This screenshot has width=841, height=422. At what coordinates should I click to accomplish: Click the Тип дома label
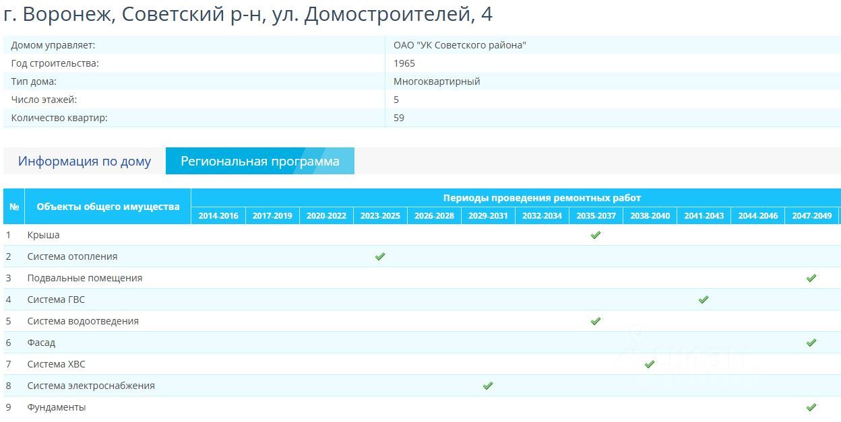tap(34, 81)
